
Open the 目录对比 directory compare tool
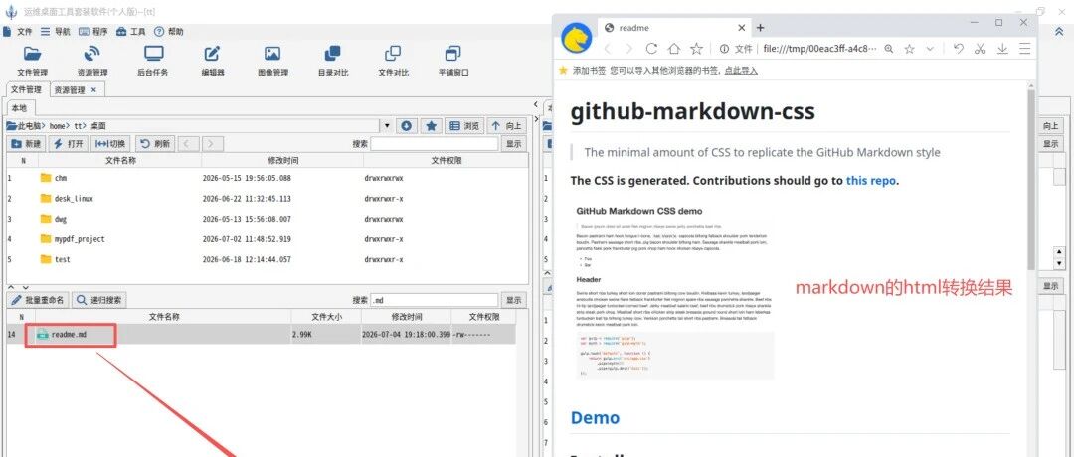333,61
